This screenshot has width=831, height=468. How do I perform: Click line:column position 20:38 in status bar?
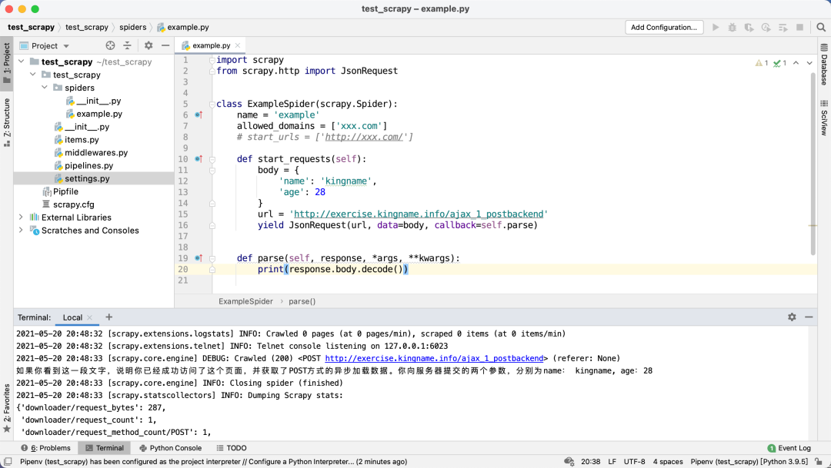tap(590, 462)
